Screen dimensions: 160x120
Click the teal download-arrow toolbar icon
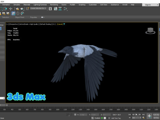click(x=60, y=9)
